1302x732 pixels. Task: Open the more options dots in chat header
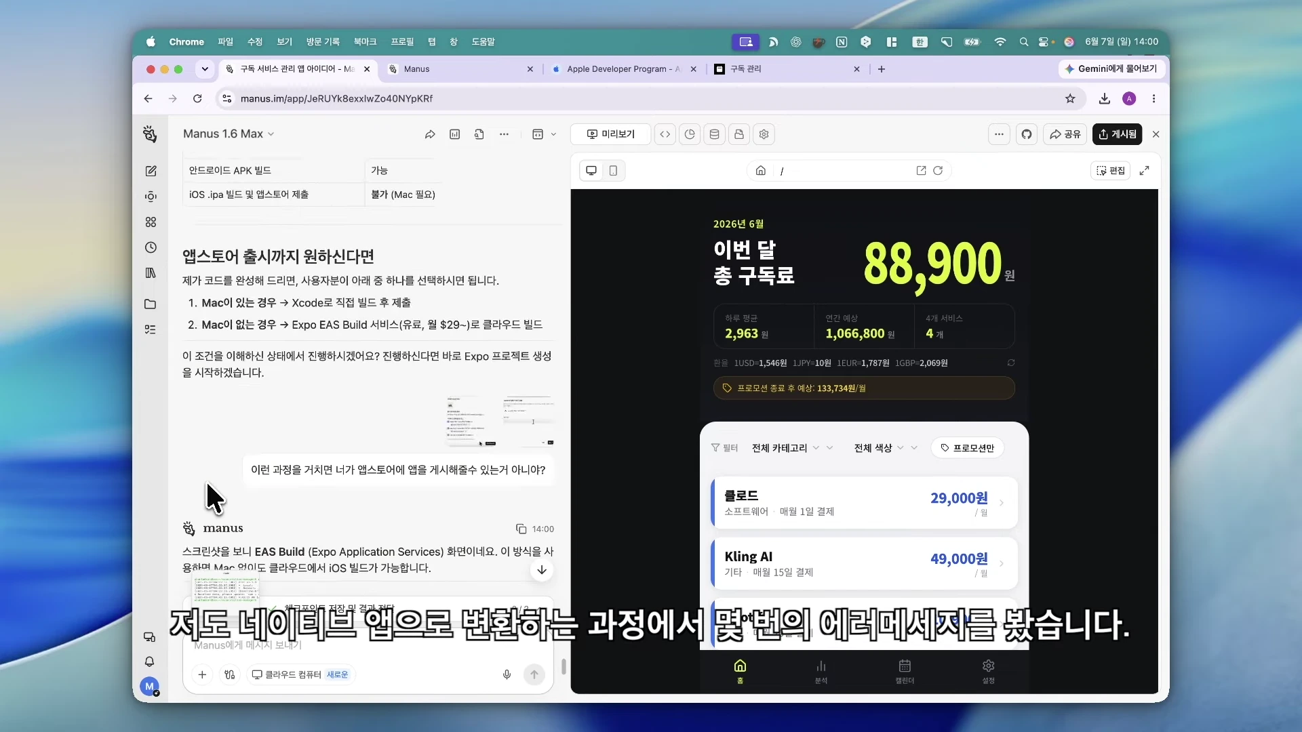[504, 134]
